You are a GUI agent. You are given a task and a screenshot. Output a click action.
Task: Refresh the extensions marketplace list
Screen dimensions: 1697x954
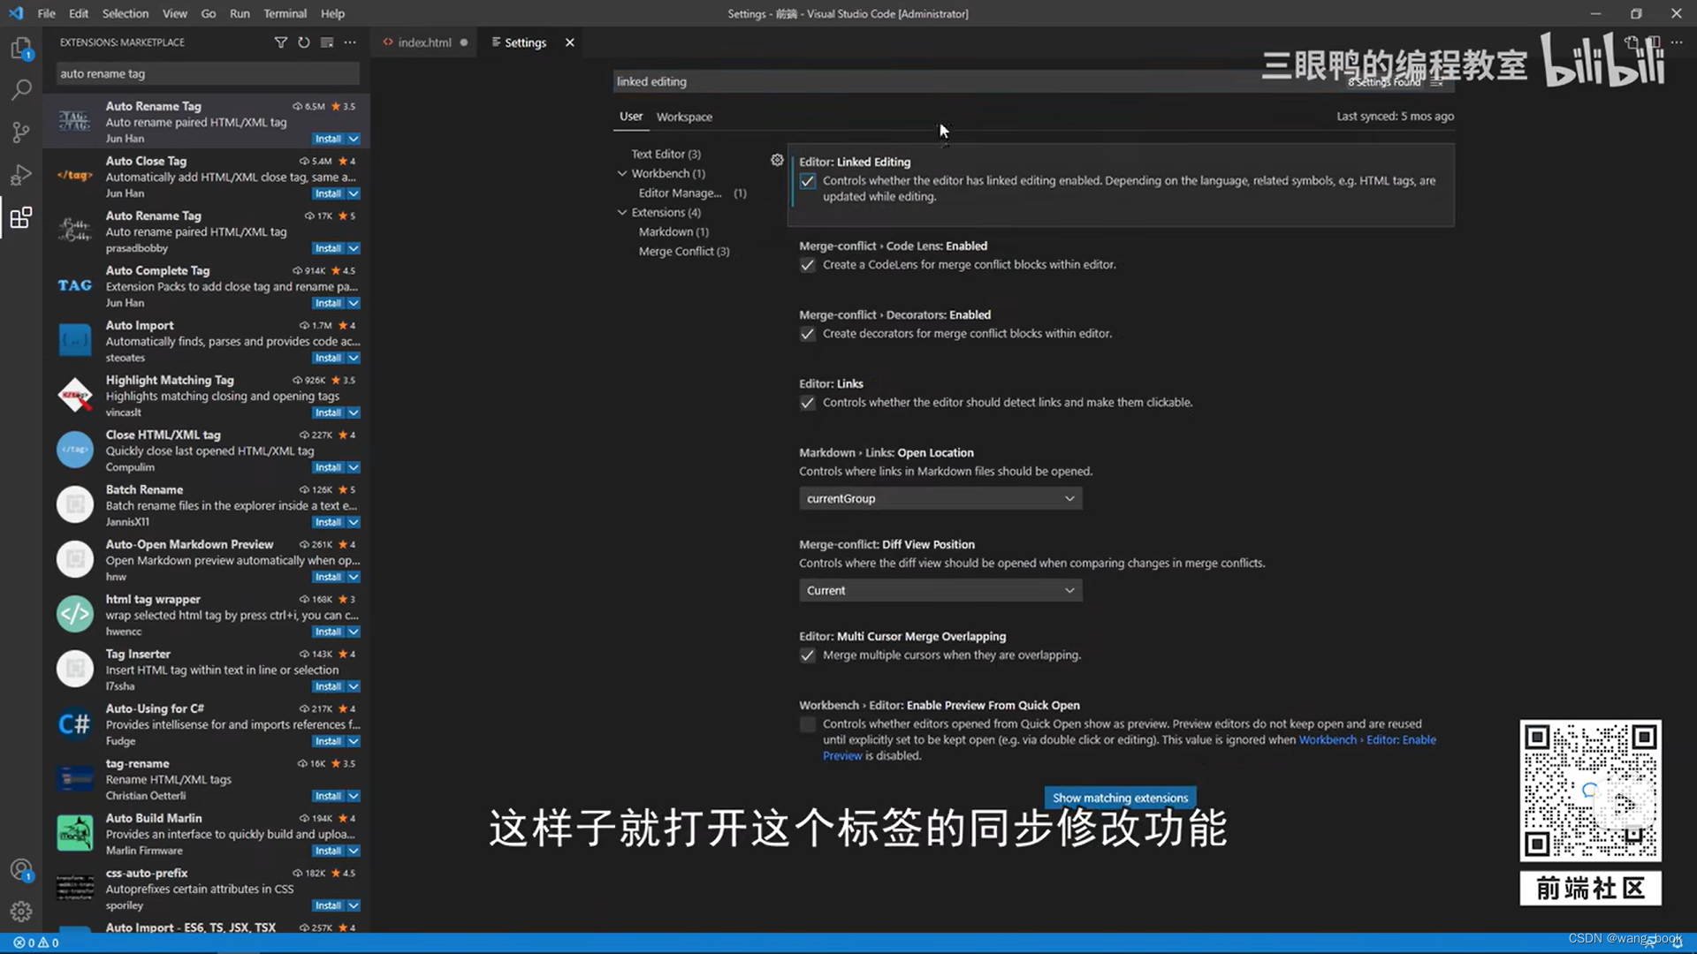pyautogui.click(x=303, y=42)
